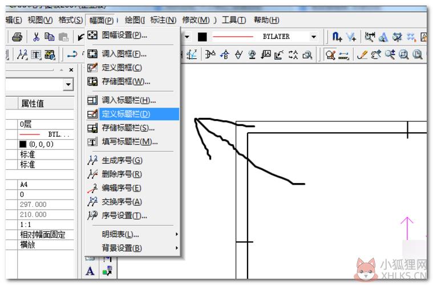Click the pencil edit toolbar icon
The height and width of the screenshot is (285, 433).
362,55
